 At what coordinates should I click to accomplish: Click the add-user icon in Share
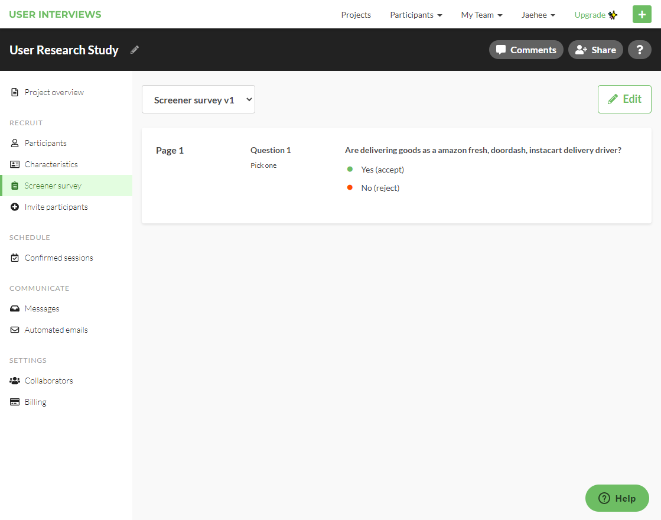coord(581,50)
